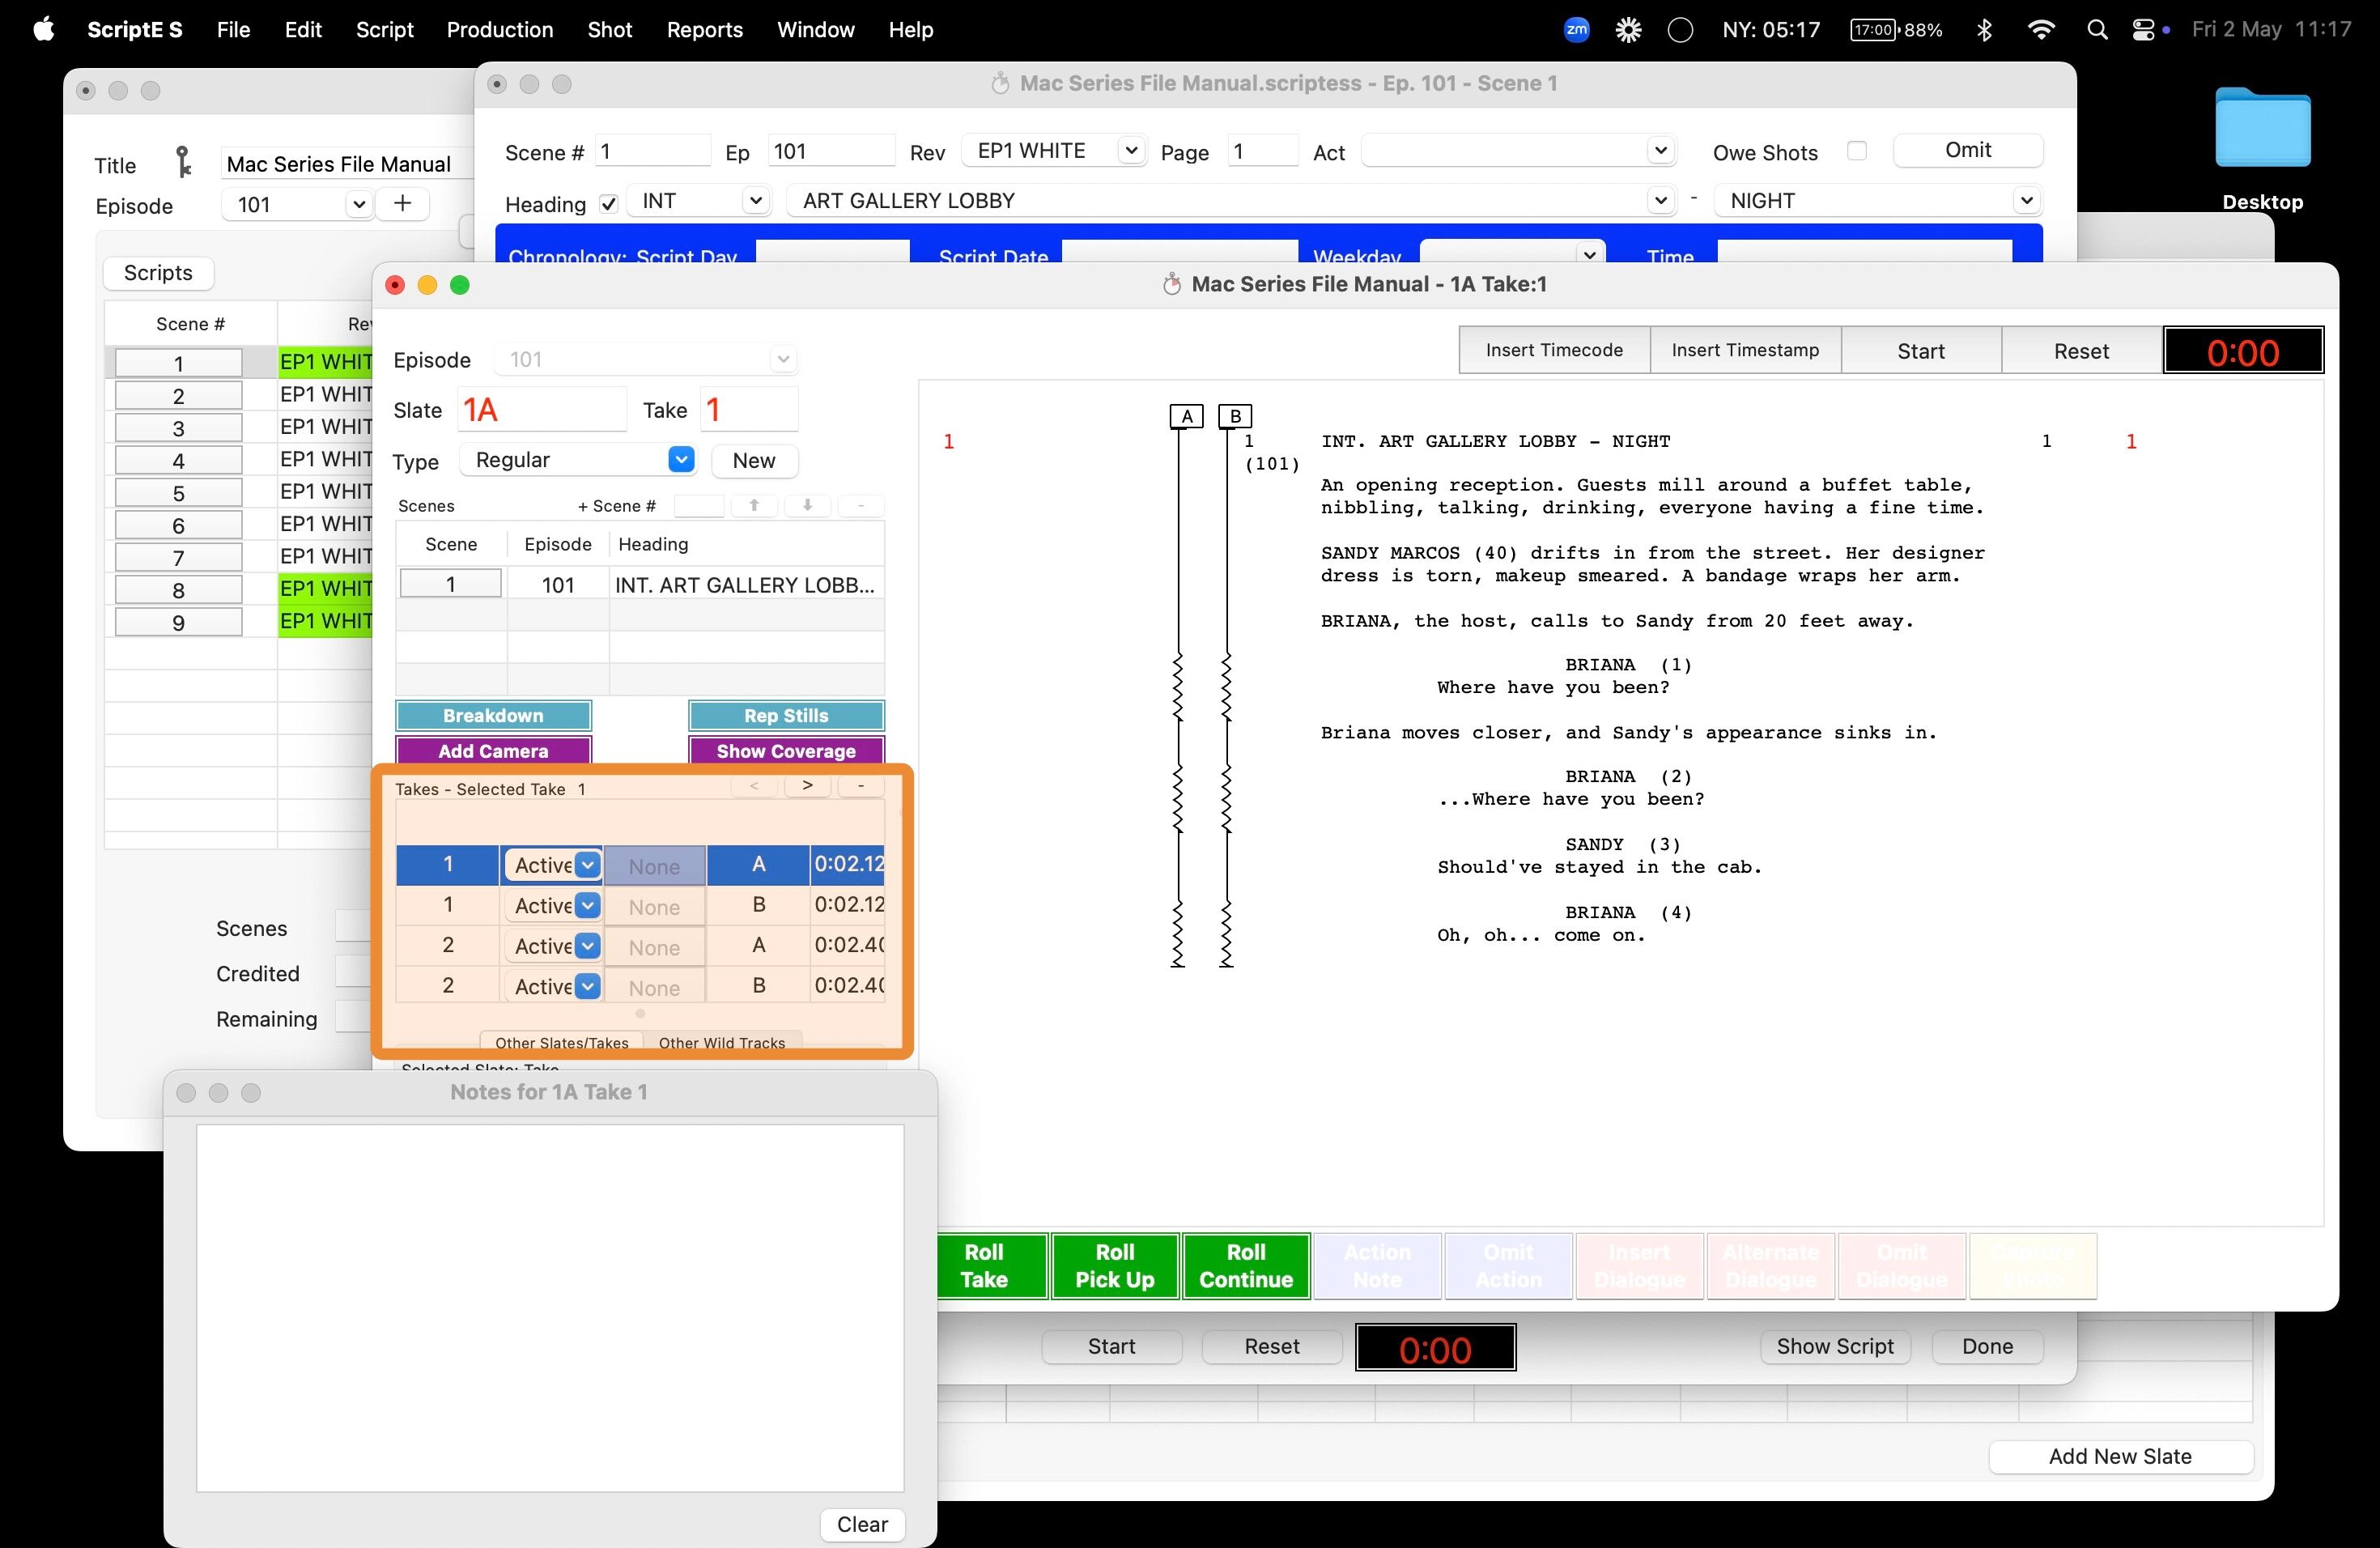This screenshot has width=2380, height=1548.
Task: Open the Desktop folder icon
Action: (2262, 129)
